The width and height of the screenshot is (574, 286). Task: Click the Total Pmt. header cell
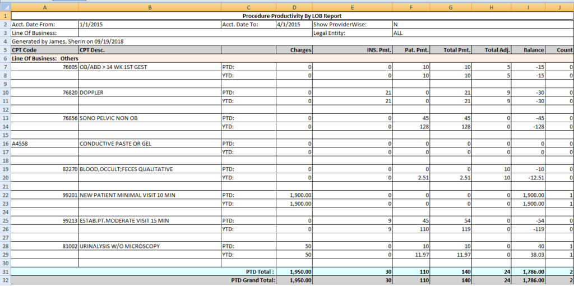click(451, 50)
